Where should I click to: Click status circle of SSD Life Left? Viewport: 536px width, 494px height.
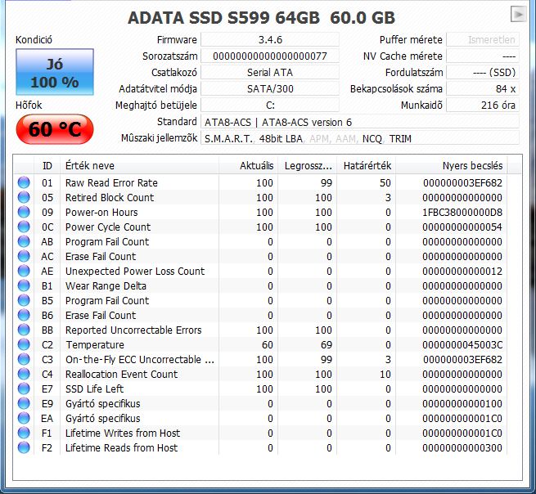[x=24, y=388]
